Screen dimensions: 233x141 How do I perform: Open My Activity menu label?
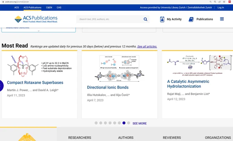pos(174,19)
